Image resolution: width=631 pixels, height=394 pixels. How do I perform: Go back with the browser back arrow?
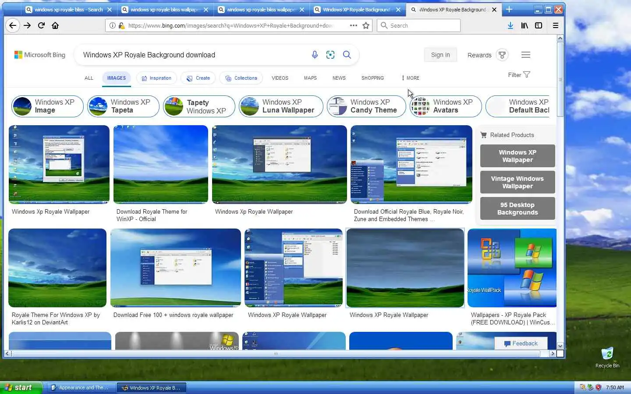click(x=13, y=25)
